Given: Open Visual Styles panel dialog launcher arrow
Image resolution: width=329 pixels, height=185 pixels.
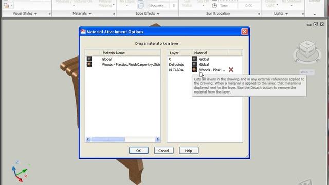Looking at the screenshot, I should pyautogui.click(x=50, y=14).
